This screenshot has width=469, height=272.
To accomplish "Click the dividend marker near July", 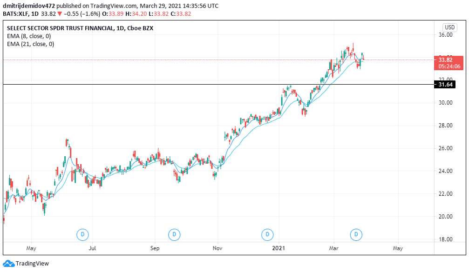I will click(x=82, y=234).
